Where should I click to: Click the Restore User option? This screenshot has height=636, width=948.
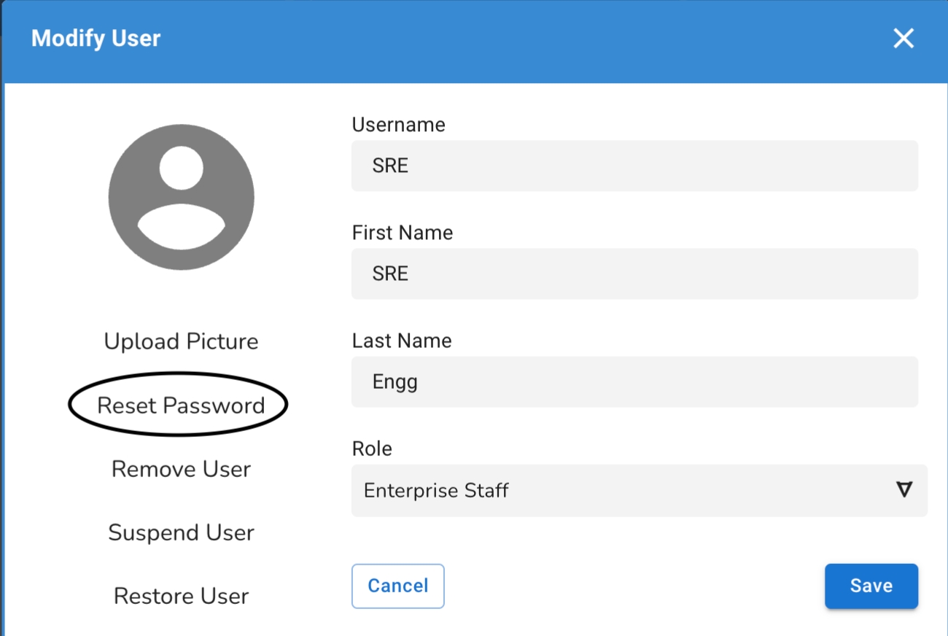pyautogui.click(x=181, y=596)
